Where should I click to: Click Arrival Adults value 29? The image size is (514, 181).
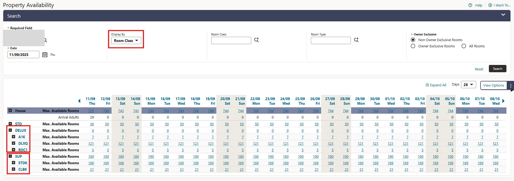(x=92, y=117)
